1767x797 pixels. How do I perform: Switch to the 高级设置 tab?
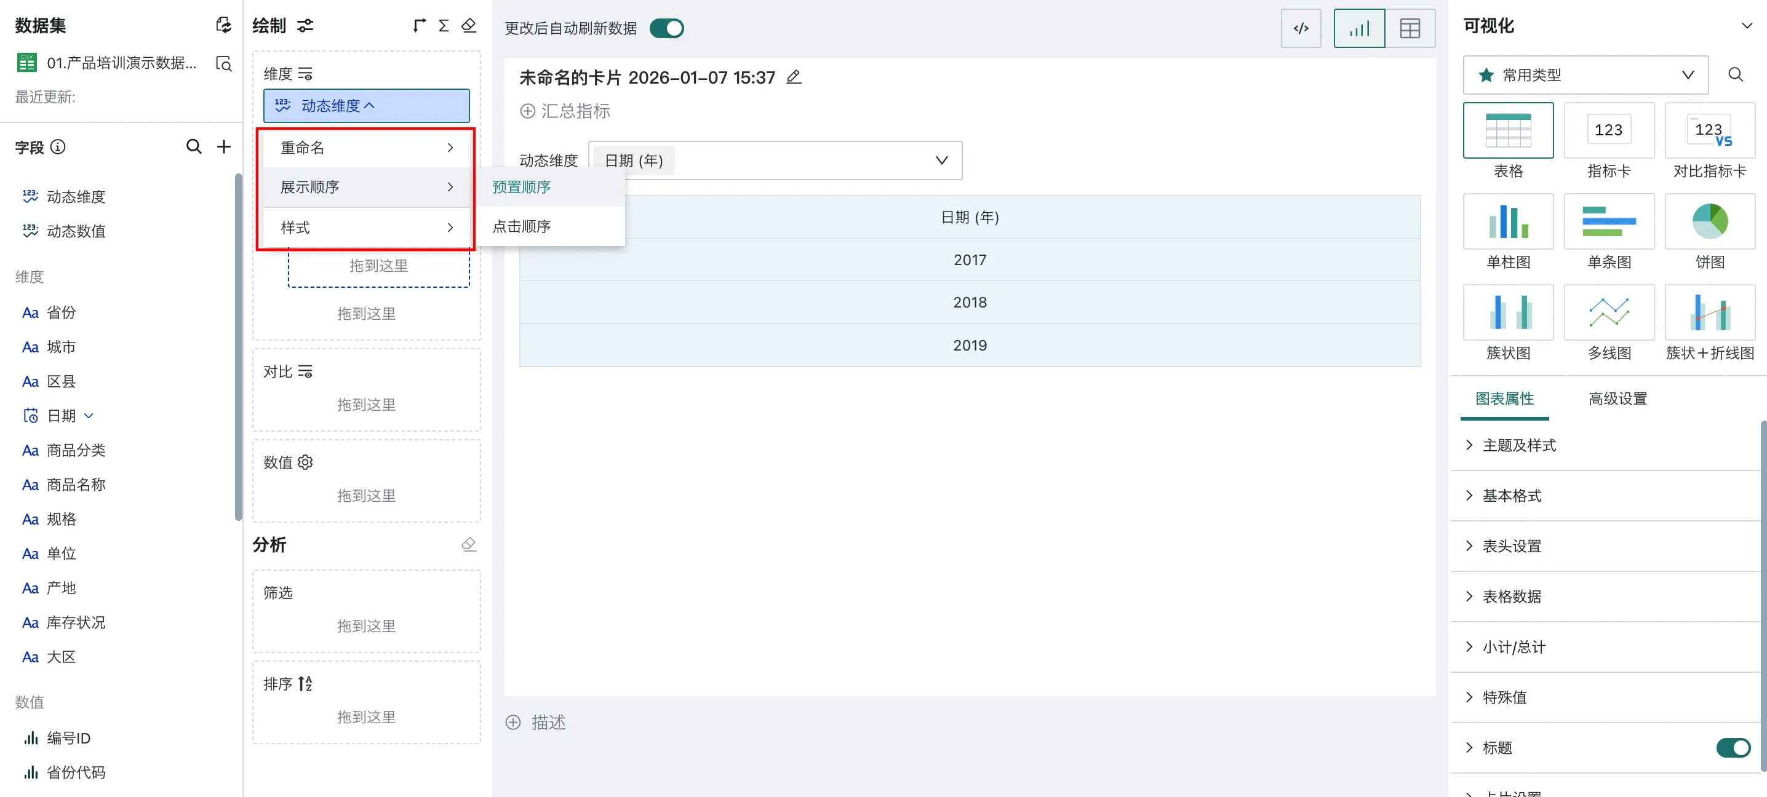(x=1617, y=398)
